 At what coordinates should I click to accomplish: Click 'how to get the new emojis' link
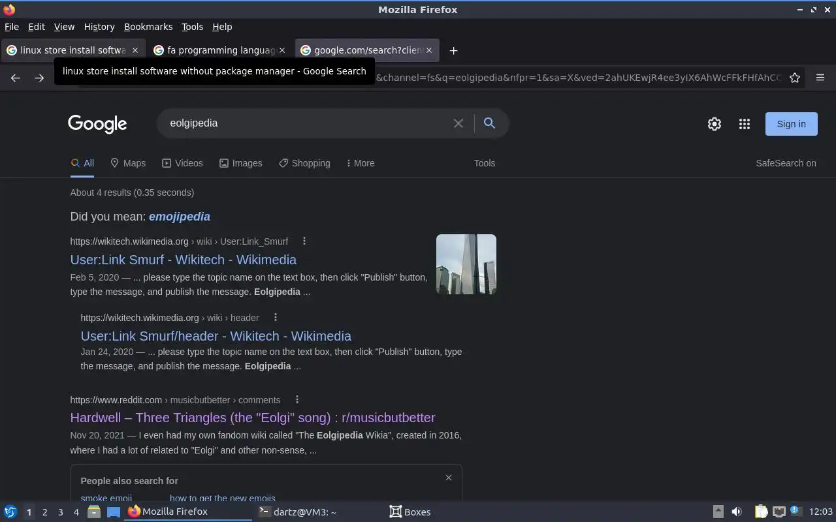click(x=223, y=498)
